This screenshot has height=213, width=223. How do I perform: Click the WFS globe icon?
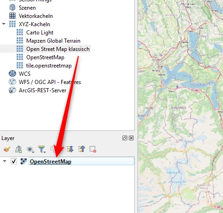(12, 82)
